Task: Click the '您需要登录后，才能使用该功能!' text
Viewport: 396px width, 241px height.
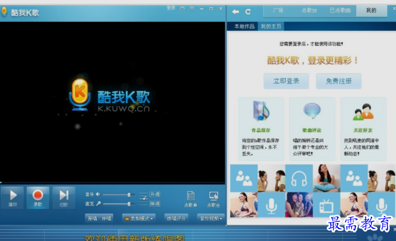Action: (x=311, y=44)
